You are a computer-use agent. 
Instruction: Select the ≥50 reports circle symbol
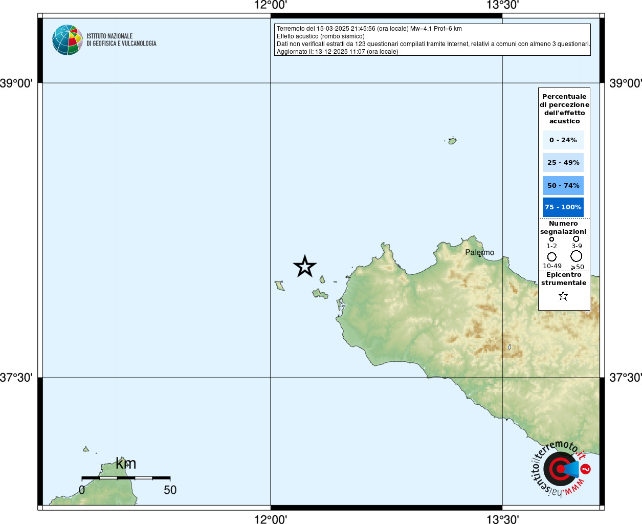577,256
